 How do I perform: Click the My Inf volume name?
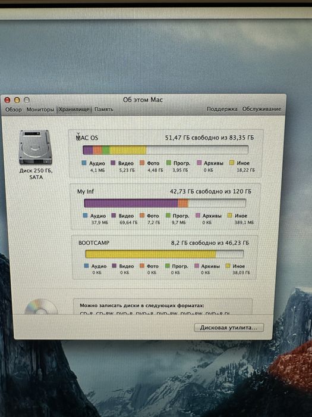click(x=86, y=191)
